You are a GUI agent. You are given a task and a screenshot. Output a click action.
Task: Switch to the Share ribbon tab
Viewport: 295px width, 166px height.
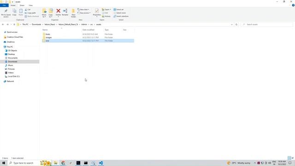pos(22,6)
